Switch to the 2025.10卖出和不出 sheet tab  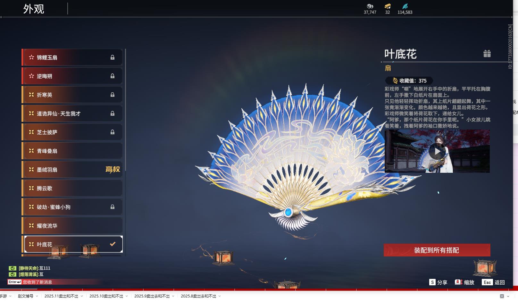[x=106, y=296]
